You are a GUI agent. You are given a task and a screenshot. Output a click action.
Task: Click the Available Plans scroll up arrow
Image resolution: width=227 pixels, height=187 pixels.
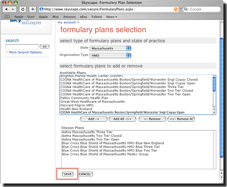tap(214, 109)
